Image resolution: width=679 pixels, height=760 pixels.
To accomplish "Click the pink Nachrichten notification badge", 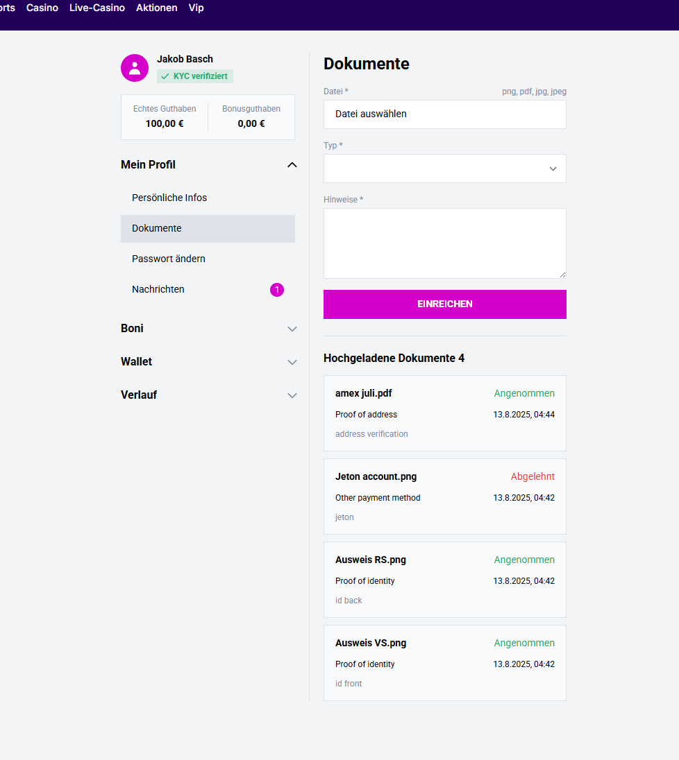I will (277, 290).
